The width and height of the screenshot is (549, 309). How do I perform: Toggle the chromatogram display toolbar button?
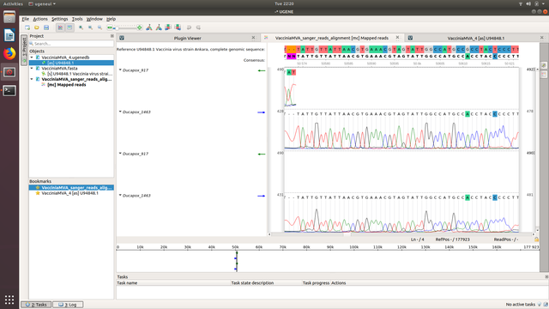coord(60,27)
